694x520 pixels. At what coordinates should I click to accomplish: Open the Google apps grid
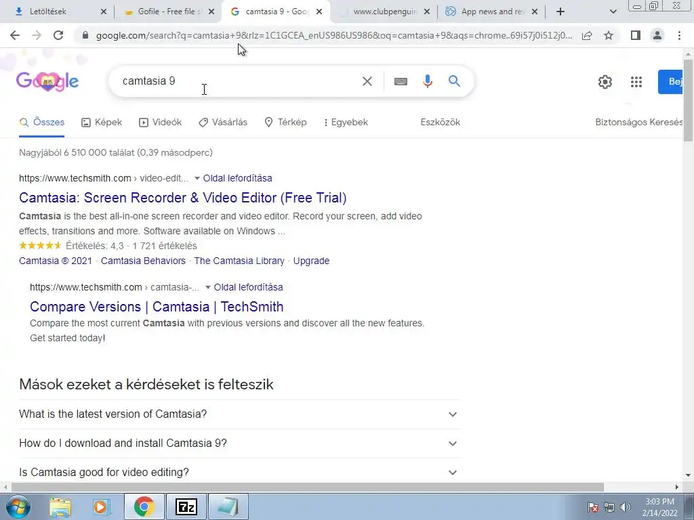(x=636, y=82)
